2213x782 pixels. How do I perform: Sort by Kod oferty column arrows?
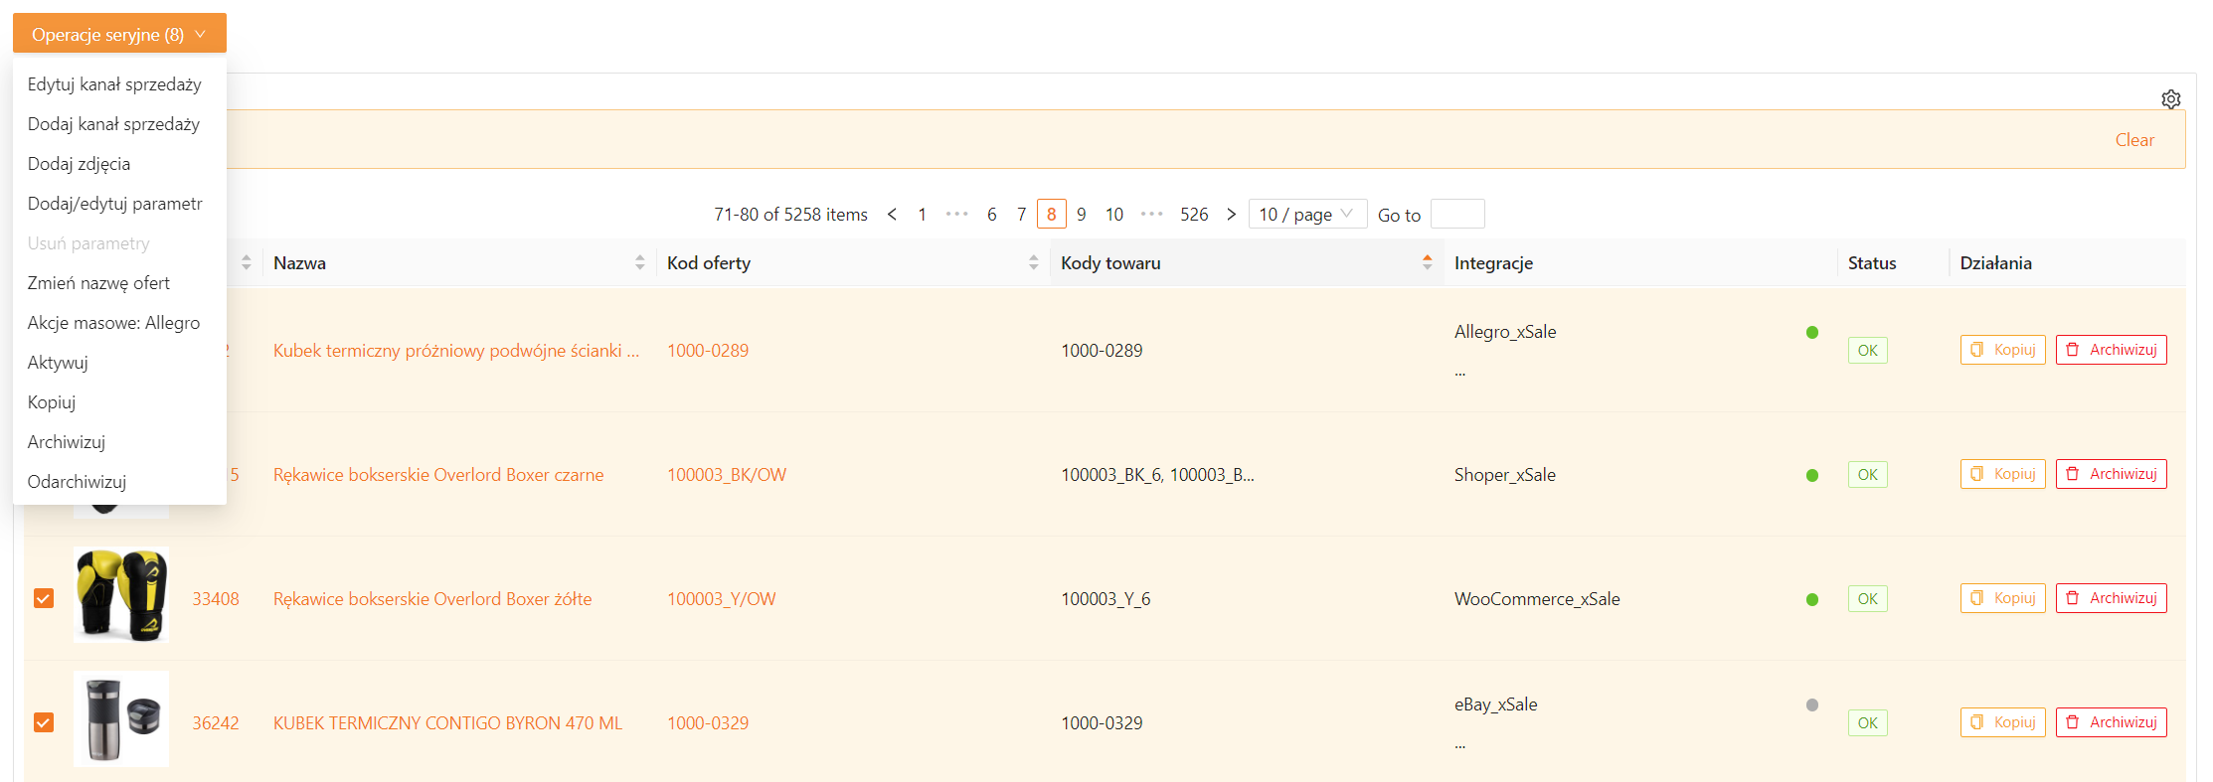click(1033, 263)
